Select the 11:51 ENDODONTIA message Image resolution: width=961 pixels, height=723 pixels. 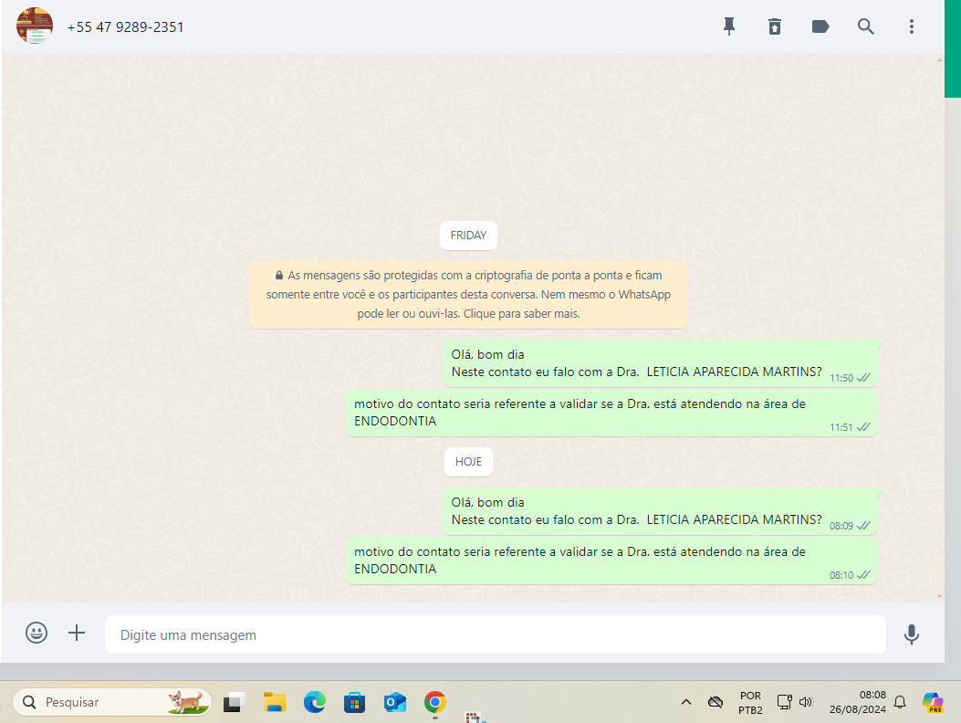point(611,413)
